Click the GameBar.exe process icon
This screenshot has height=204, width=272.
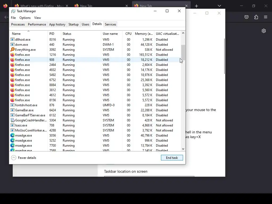point(12,110)
